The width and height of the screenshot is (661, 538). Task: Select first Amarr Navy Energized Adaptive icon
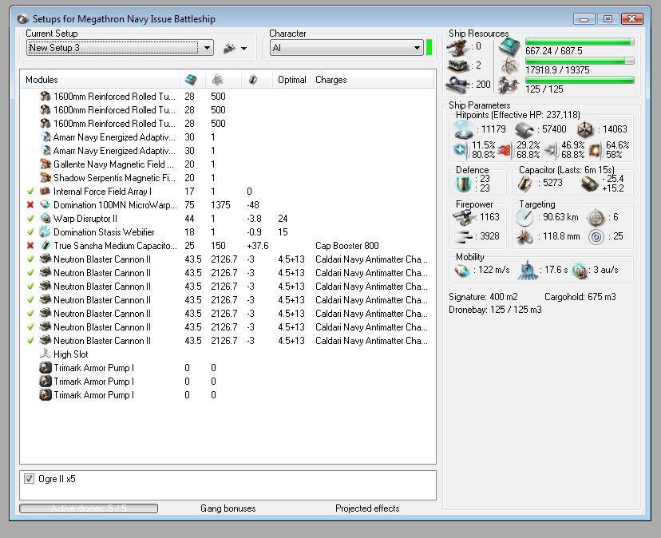[46, 137]
